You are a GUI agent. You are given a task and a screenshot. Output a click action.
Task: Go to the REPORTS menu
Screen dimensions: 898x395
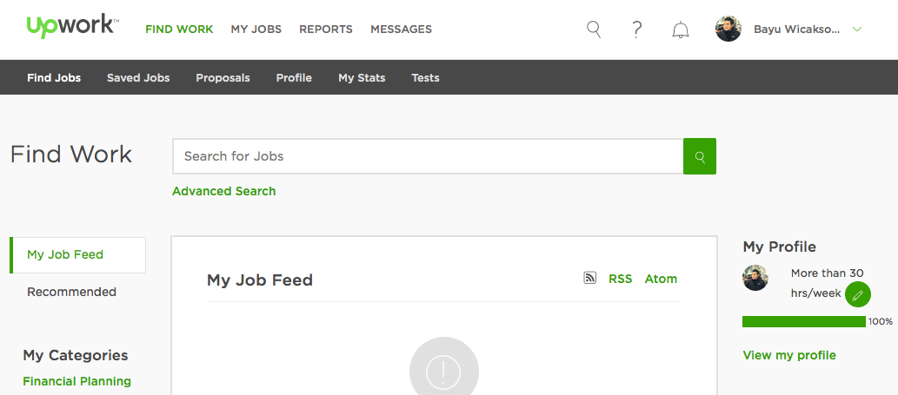[326, 29]
